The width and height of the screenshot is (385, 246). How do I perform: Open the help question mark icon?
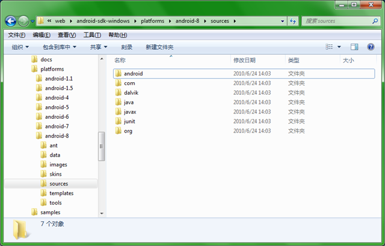pos(371,47)
